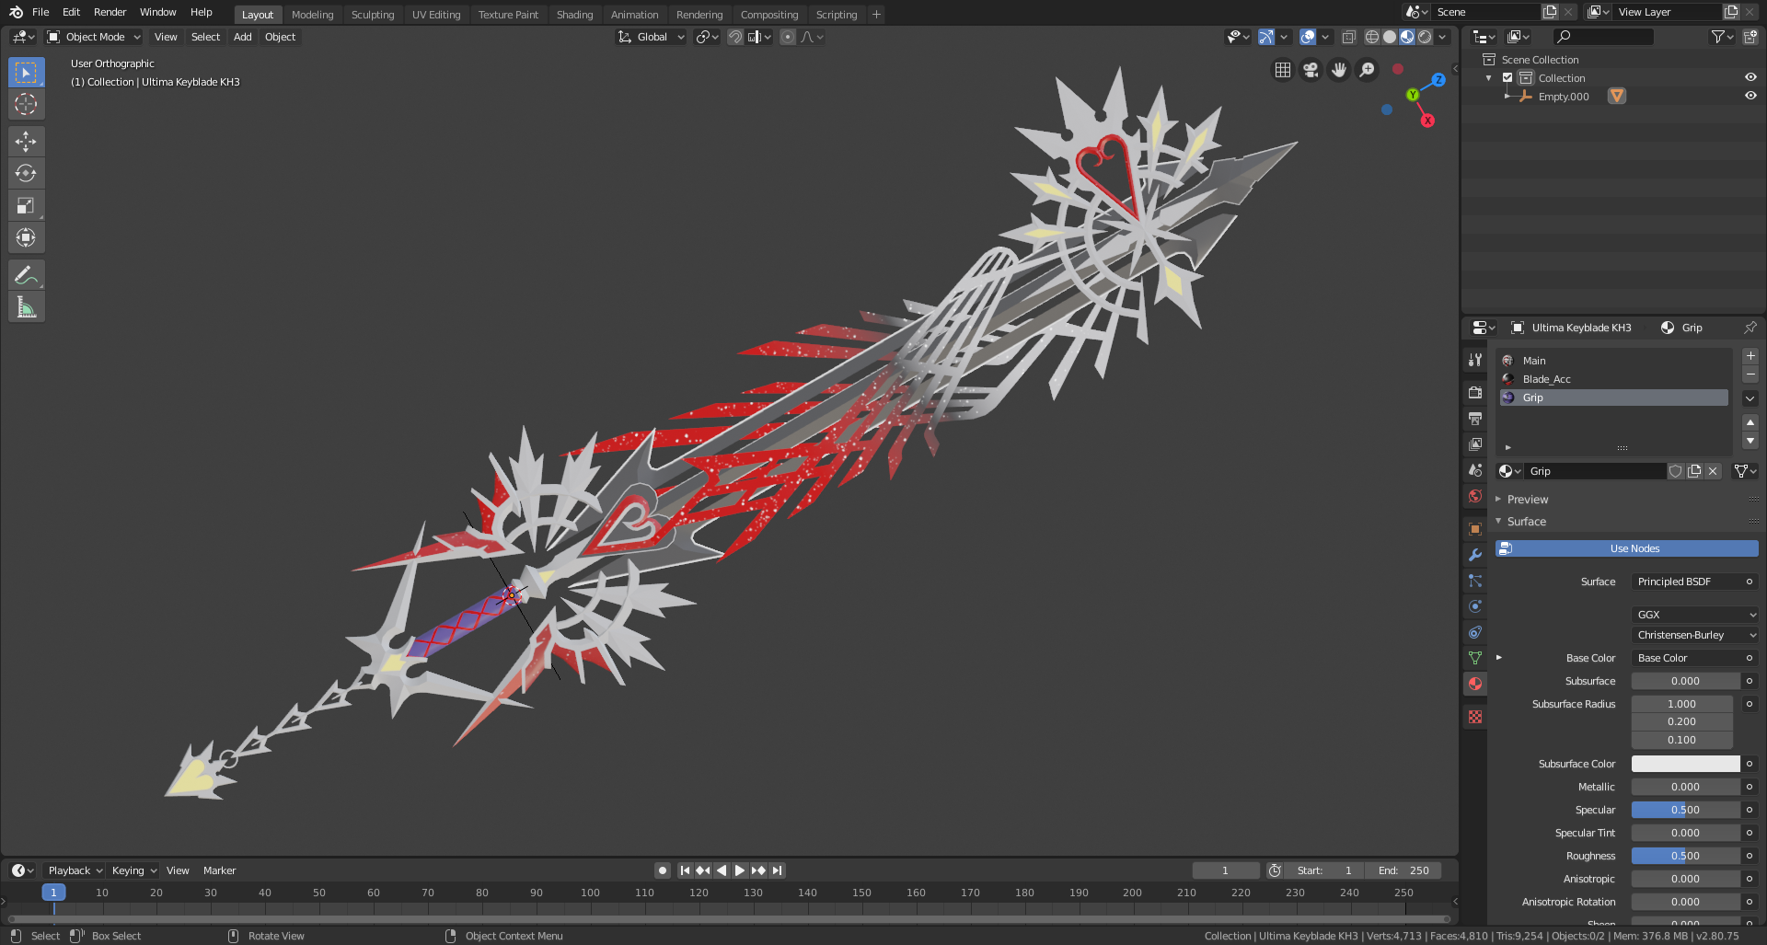Select the Transform tool
The height and width of the screenshot is (945, 1767).
click(26, 237)
